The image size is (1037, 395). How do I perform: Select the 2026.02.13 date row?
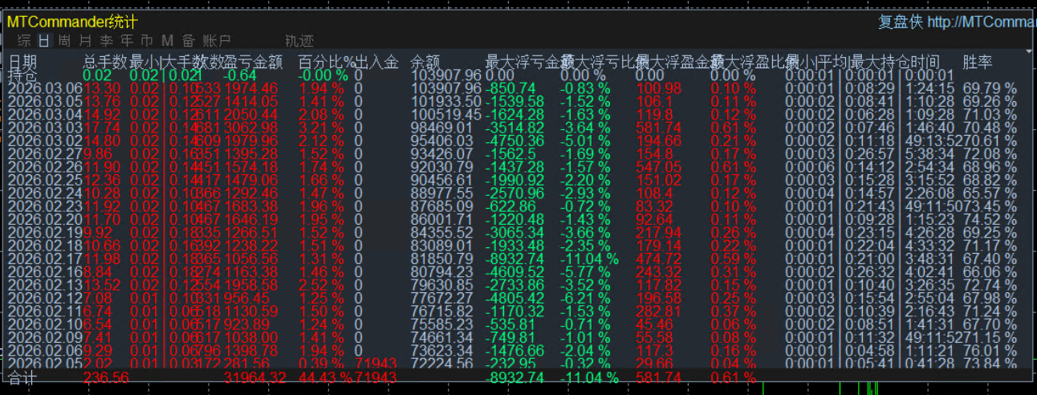tap(45, 286)
